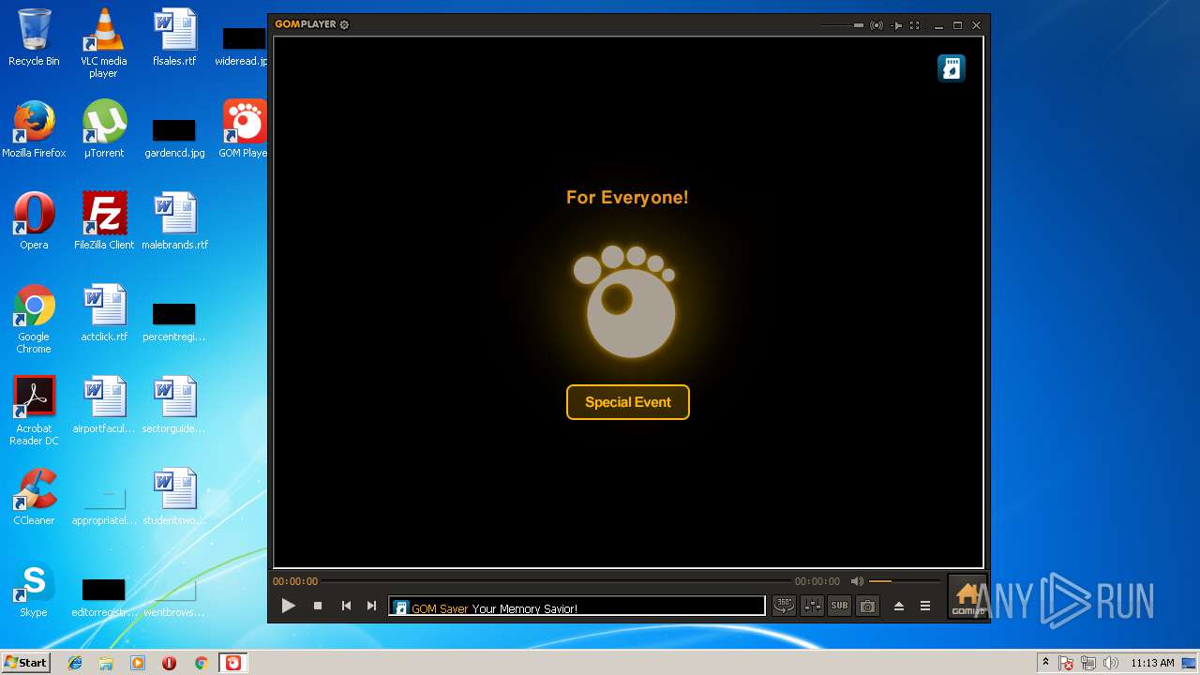
Task: Toggle 360° VR video mode
Action: tap(784, 606)
